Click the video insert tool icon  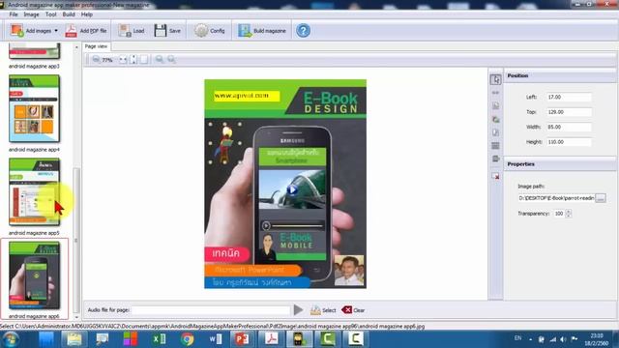click(496, 159)
